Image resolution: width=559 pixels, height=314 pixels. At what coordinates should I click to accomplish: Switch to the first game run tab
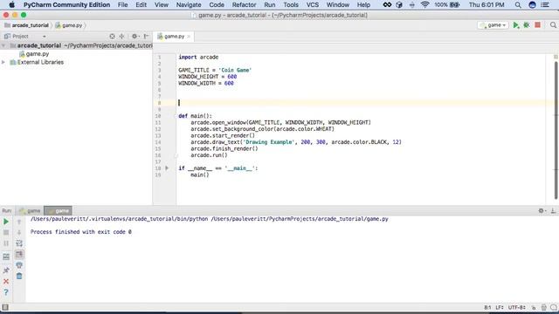tap(30, 211)
